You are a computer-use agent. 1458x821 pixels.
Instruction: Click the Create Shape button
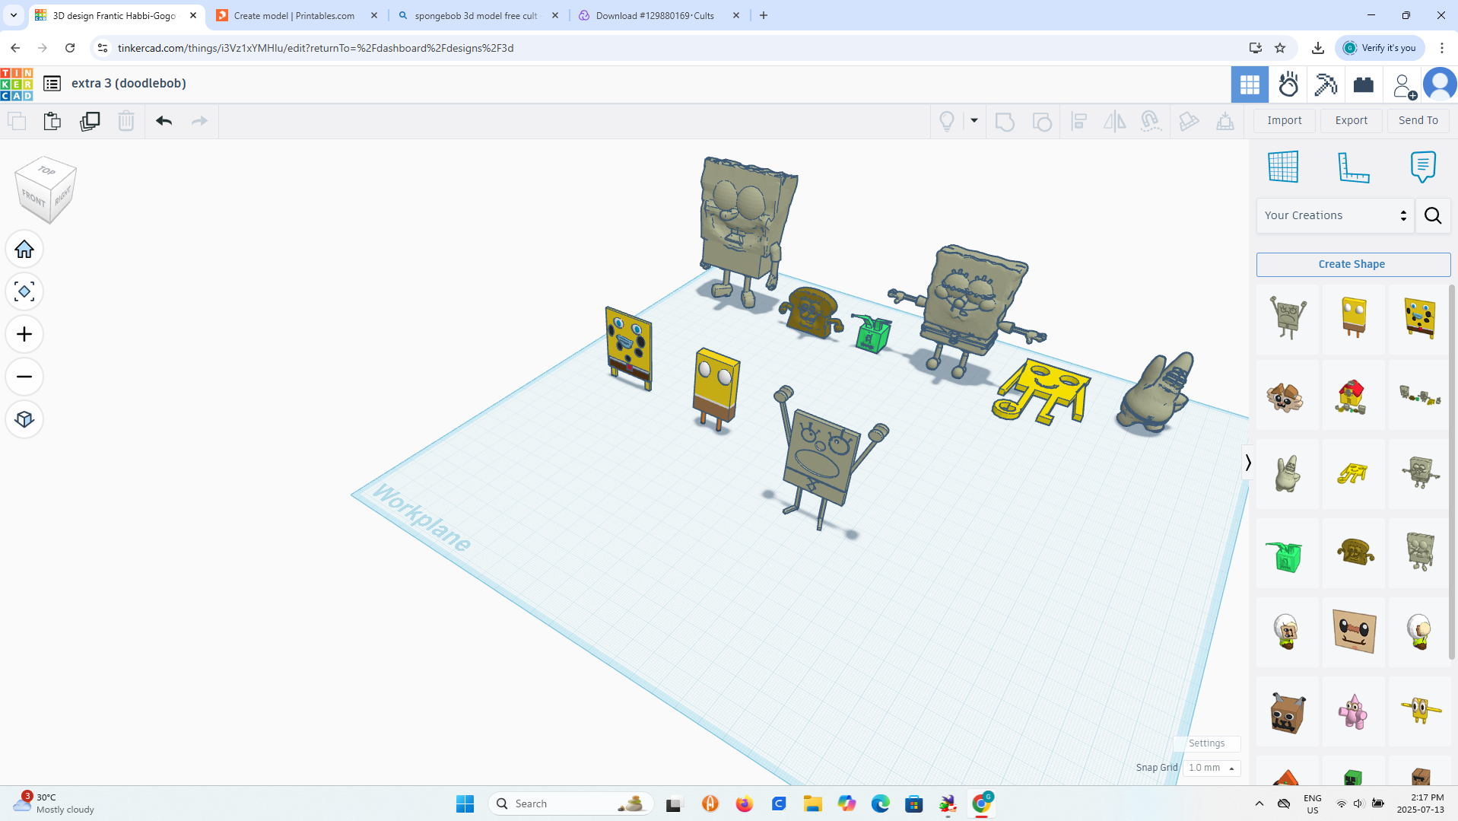click(1353, 265)
